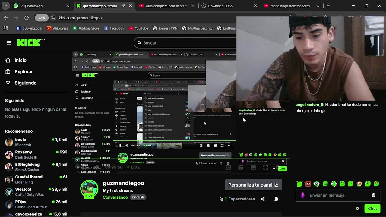386x217 pixels.
Task: Open recommended channel GuadaLibrandi
Action: point(36,179)
